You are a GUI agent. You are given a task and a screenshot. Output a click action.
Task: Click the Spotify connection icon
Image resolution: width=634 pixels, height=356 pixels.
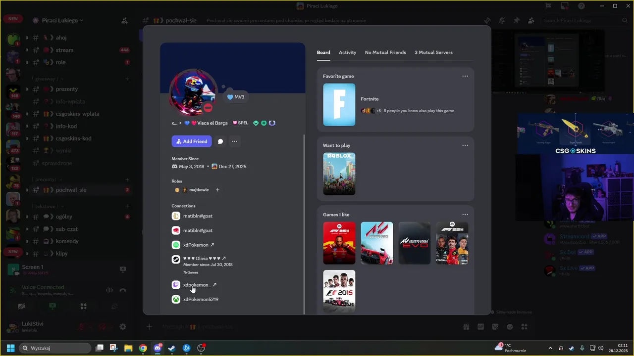click(176, 245)
